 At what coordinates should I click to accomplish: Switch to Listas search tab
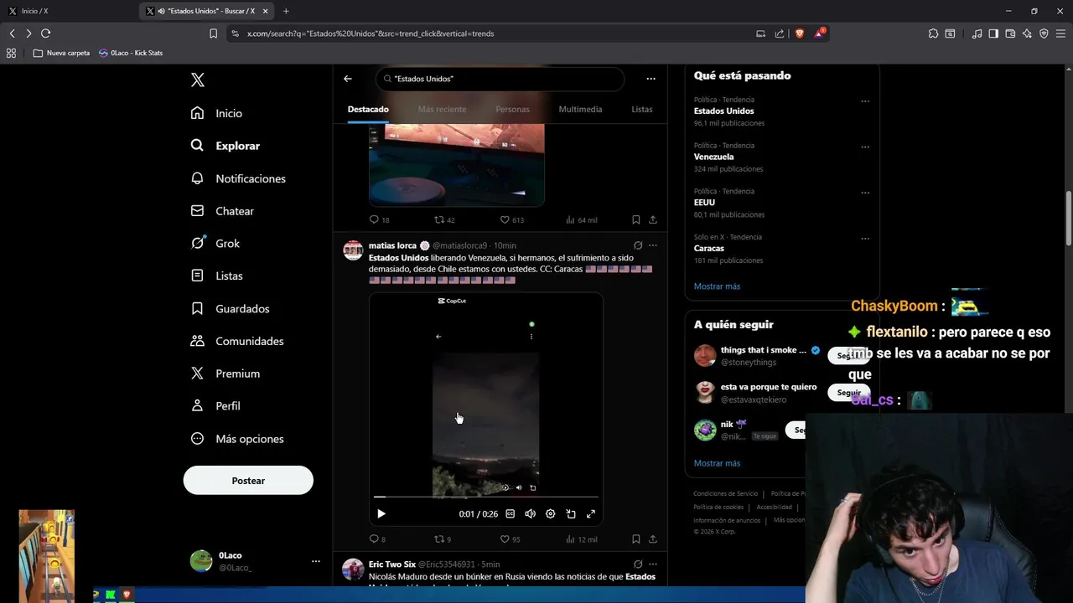click(x=642, y=110)
